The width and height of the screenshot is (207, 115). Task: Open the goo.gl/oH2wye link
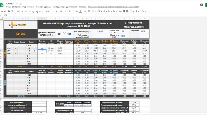[x=134, y=27]
